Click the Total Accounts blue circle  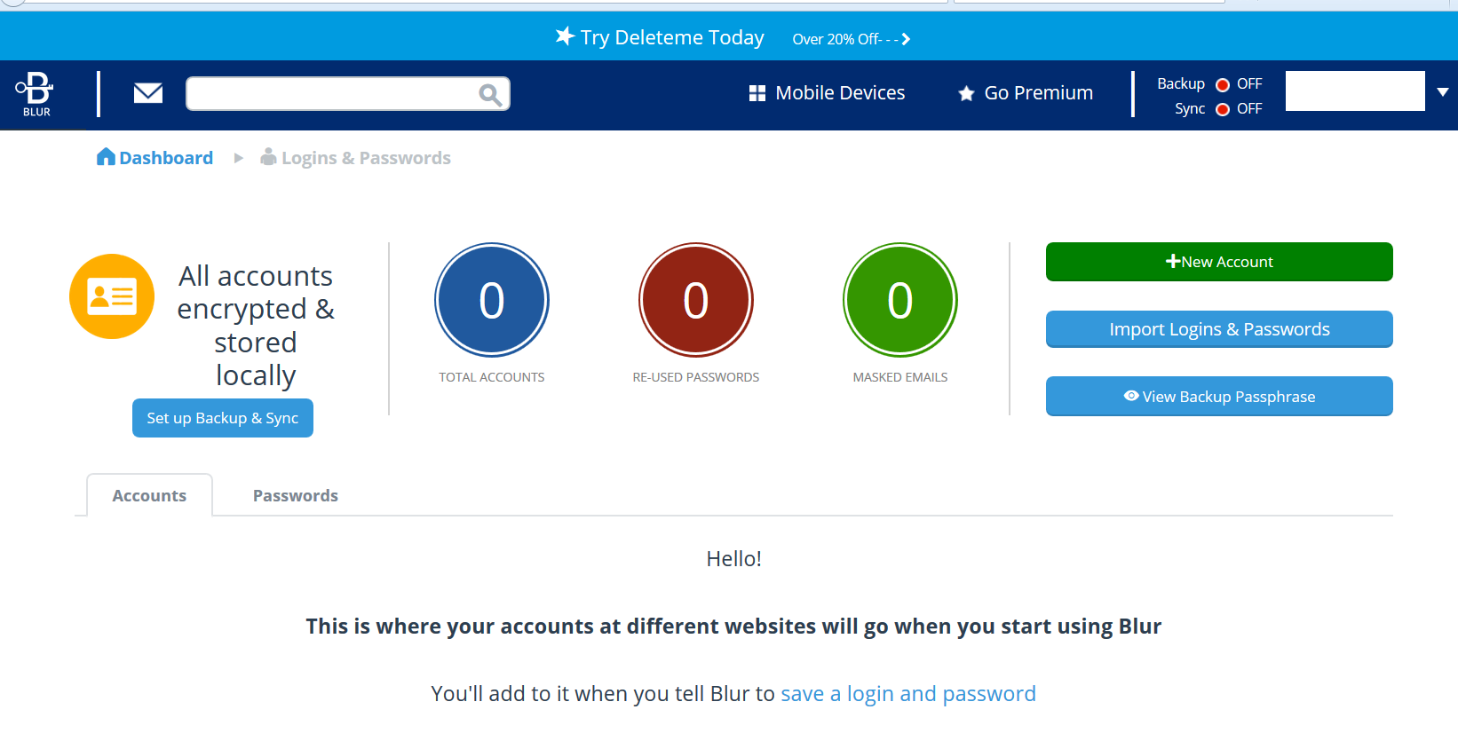tap(492, 300)
